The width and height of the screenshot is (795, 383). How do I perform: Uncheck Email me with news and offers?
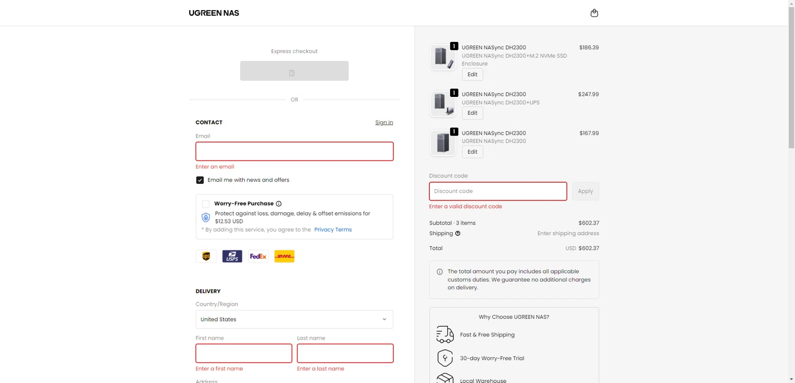pos(200,180)
